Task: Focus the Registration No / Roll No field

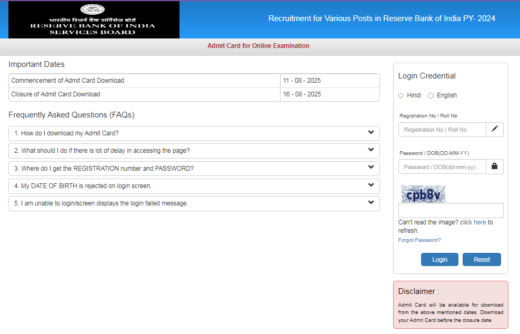Action: [x=442, y=130]
